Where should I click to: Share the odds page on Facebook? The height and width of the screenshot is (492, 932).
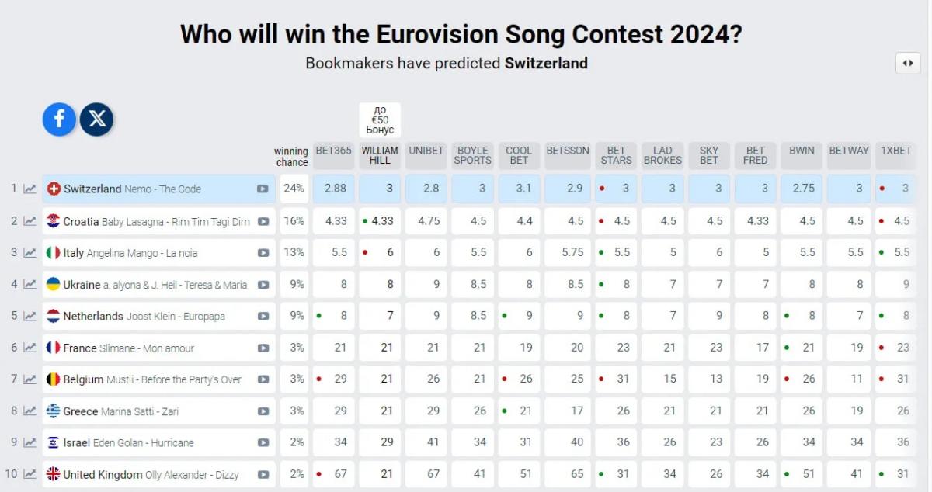coord(59,120)
